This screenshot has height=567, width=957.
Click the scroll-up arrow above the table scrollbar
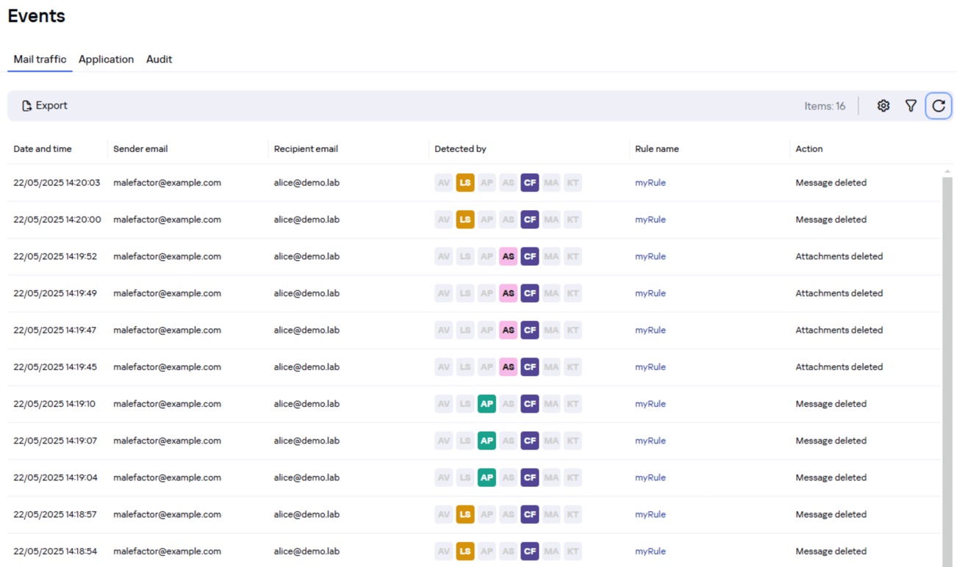947,171
